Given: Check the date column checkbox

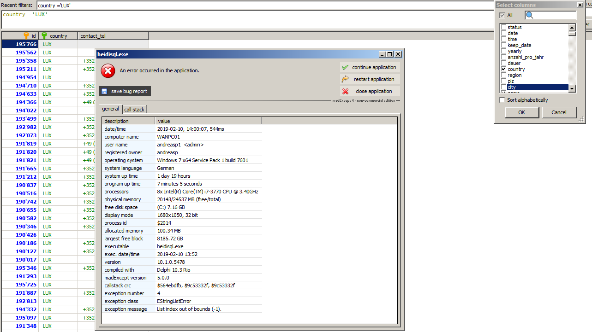Looking at the screenshot, I should tap(504, 33).
